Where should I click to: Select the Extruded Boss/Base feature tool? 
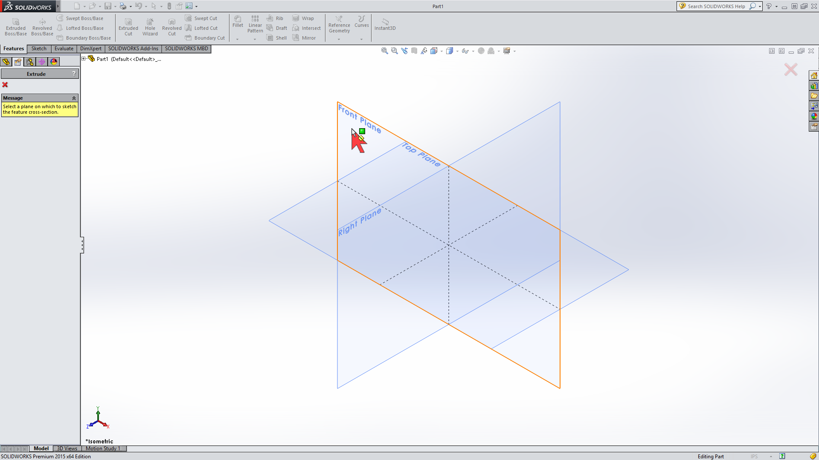tap(15, 26)
